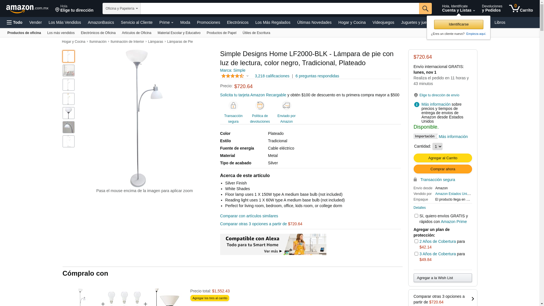
Task: Enable the 3 Años de Cobertura checkbox
Action: click(416, 254)
